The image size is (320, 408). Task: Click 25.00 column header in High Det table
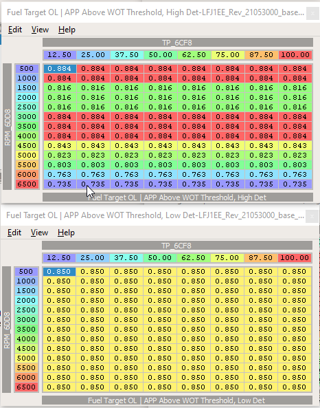93,55
